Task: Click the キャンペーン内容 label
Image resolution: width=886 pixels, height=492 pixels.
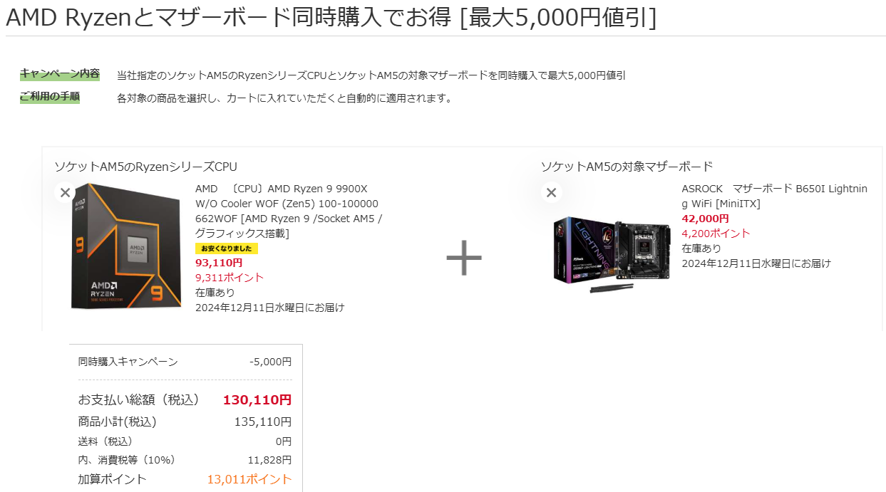Action: [x=60, y=74]
